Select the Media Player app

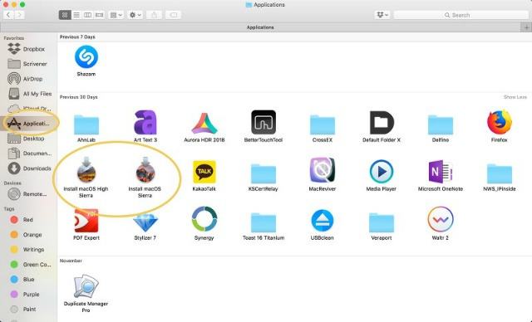382,172
